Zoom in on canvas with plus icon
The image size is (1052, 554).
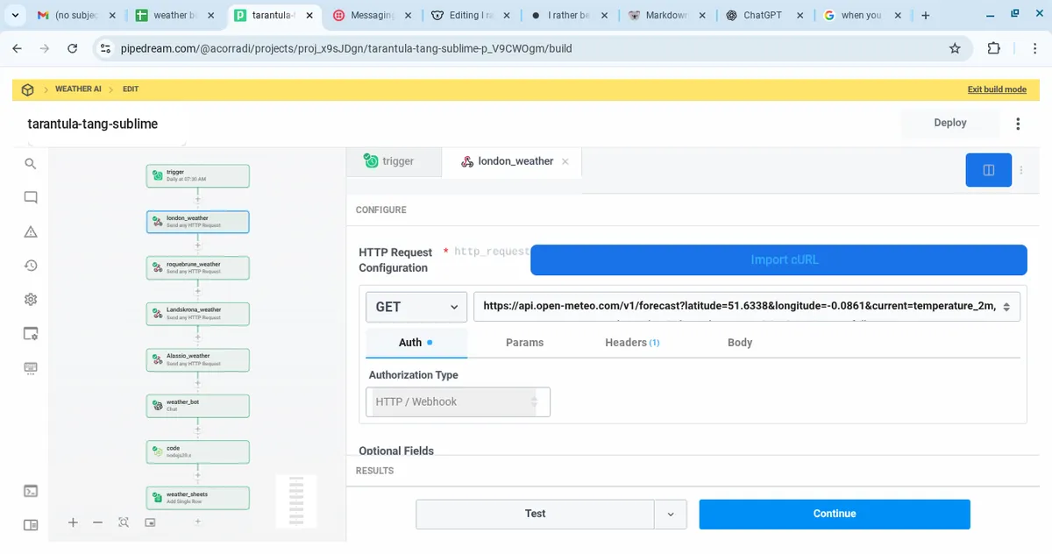pyautogui.click(x=73, y=522)
